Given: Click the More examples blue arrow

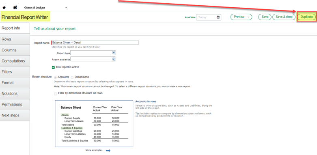Looking at the screenshot, I should 108,151.
